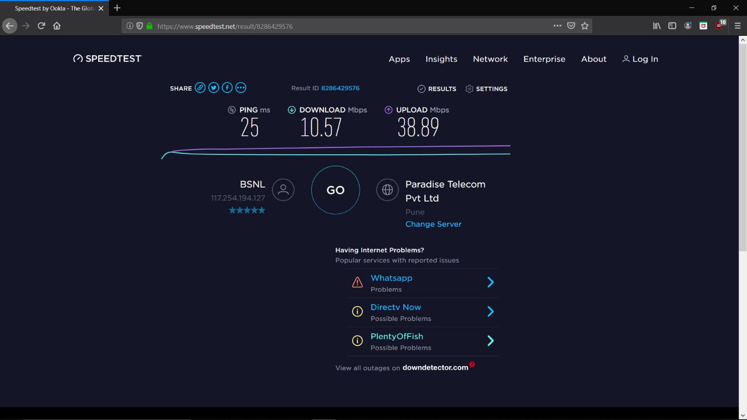Click the upload speed 38.89 value
This screenshot has width=747, height=420.
click(x=418, y=128)
